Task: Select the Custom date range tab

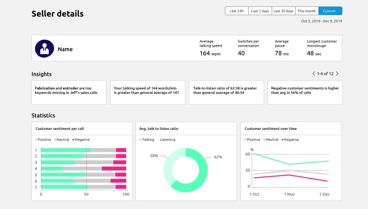Action: click(x=330, y=11)
